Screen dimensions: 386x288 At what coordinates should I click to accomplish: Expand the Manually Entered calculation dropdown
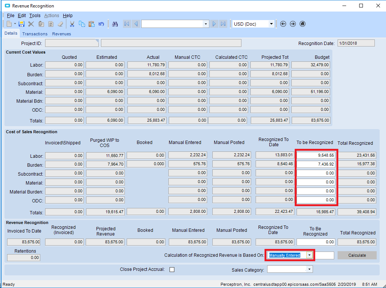click(309, 255)
